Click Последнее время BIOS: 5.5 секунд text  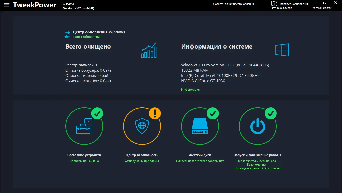point(258,168)
